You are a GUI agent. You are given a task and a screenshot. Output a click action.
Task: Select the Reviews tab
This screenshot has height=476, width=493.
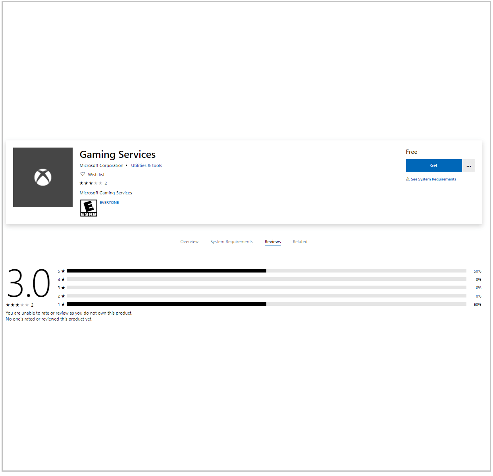pyautogui.click(x=273, y=242)
